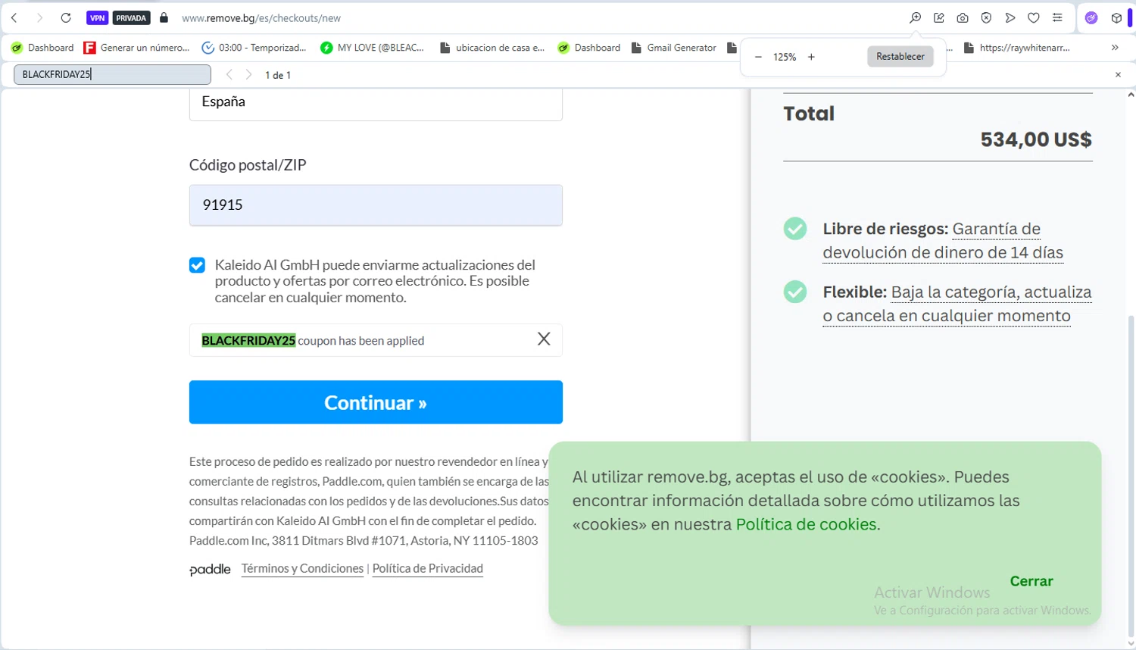Click the España country field
Image resolution: width=1136 pixels, height=650 pixels.
pos(376,103)
